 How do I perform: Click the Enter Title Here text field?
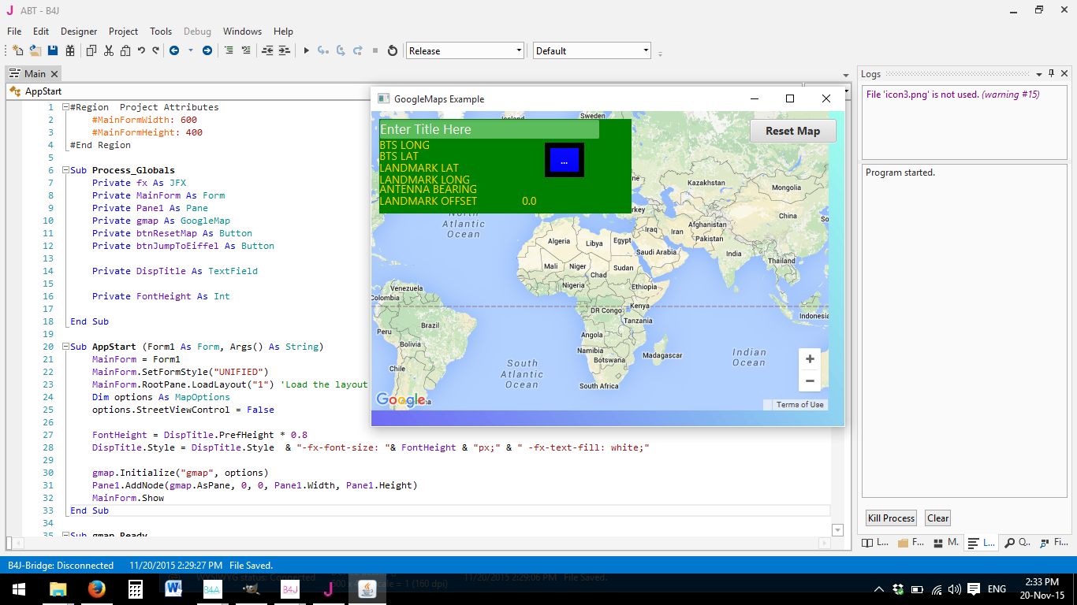489,129
